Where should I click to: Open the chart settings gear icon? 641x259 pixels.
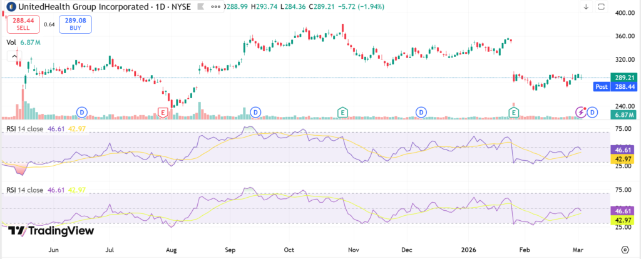tap(626, 249)
